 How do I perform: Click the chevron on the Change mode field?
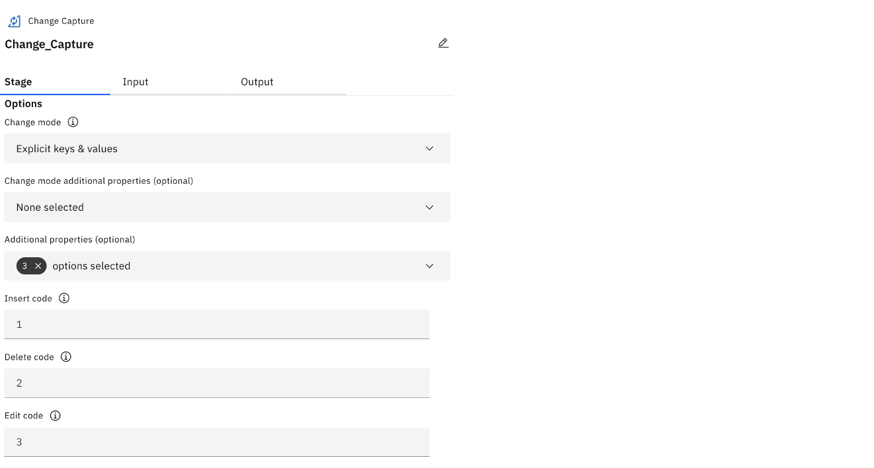pos(429,148)
